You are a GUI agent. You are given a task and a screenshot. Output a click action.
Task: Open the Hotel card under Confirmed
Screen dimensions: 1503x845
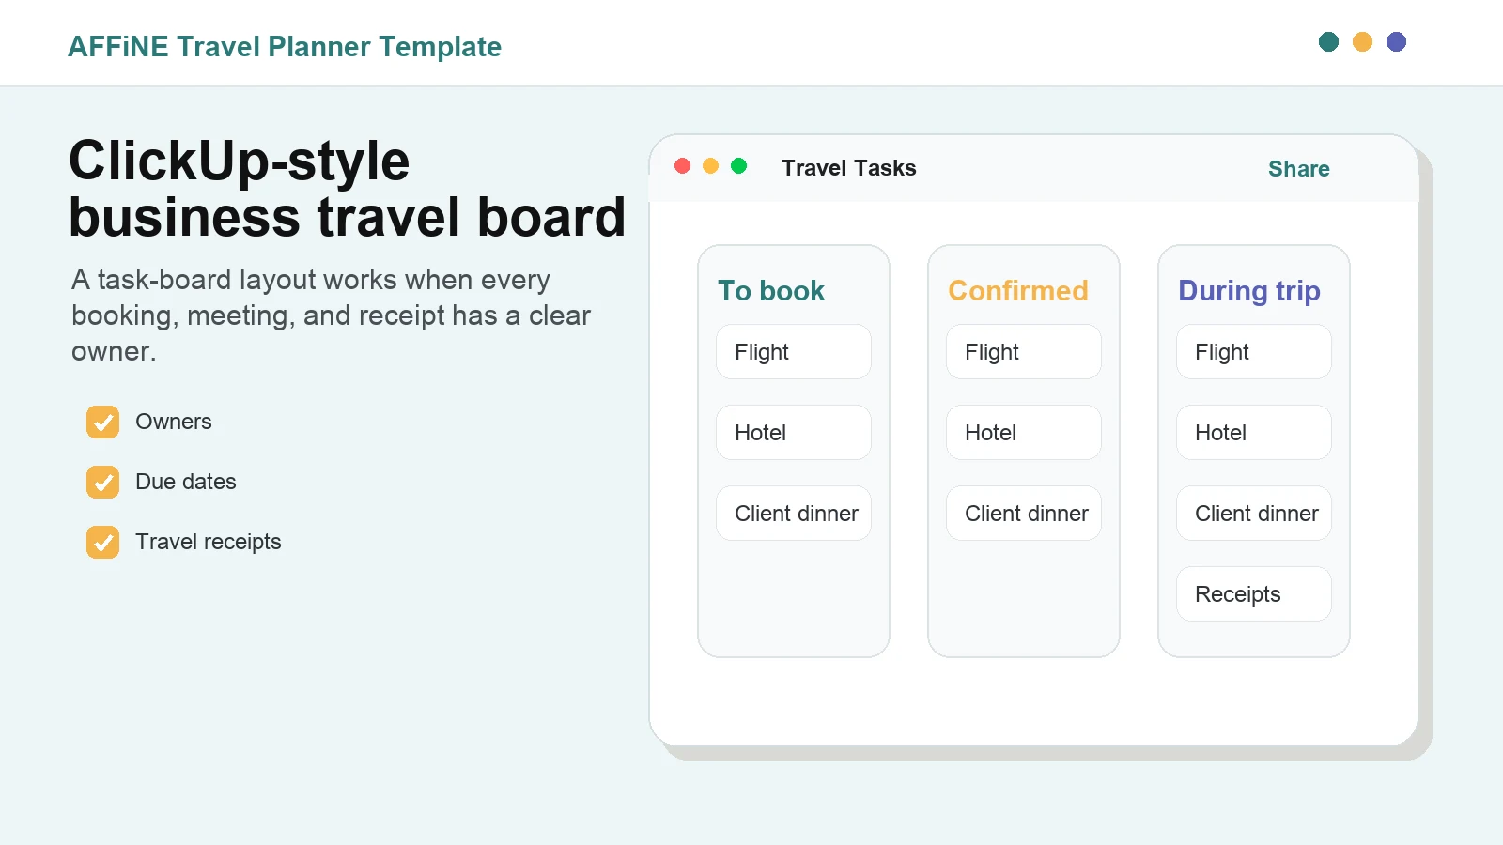coord(1024,433)
